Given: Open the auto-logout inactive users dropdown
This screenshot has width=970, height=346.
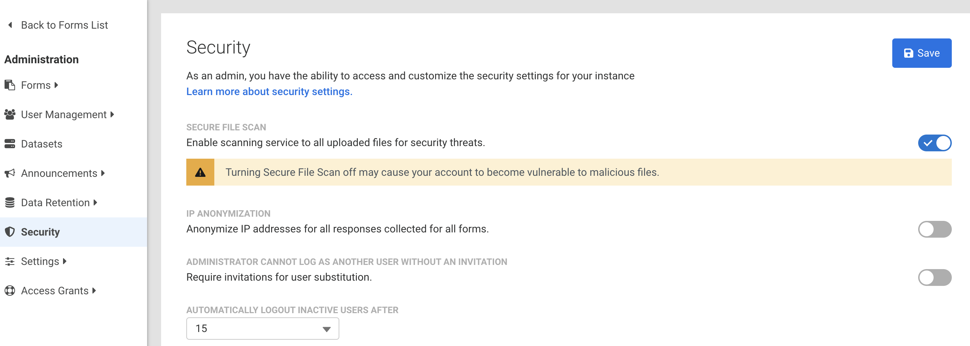Looking at the screenshot, I should coord(262,328).
